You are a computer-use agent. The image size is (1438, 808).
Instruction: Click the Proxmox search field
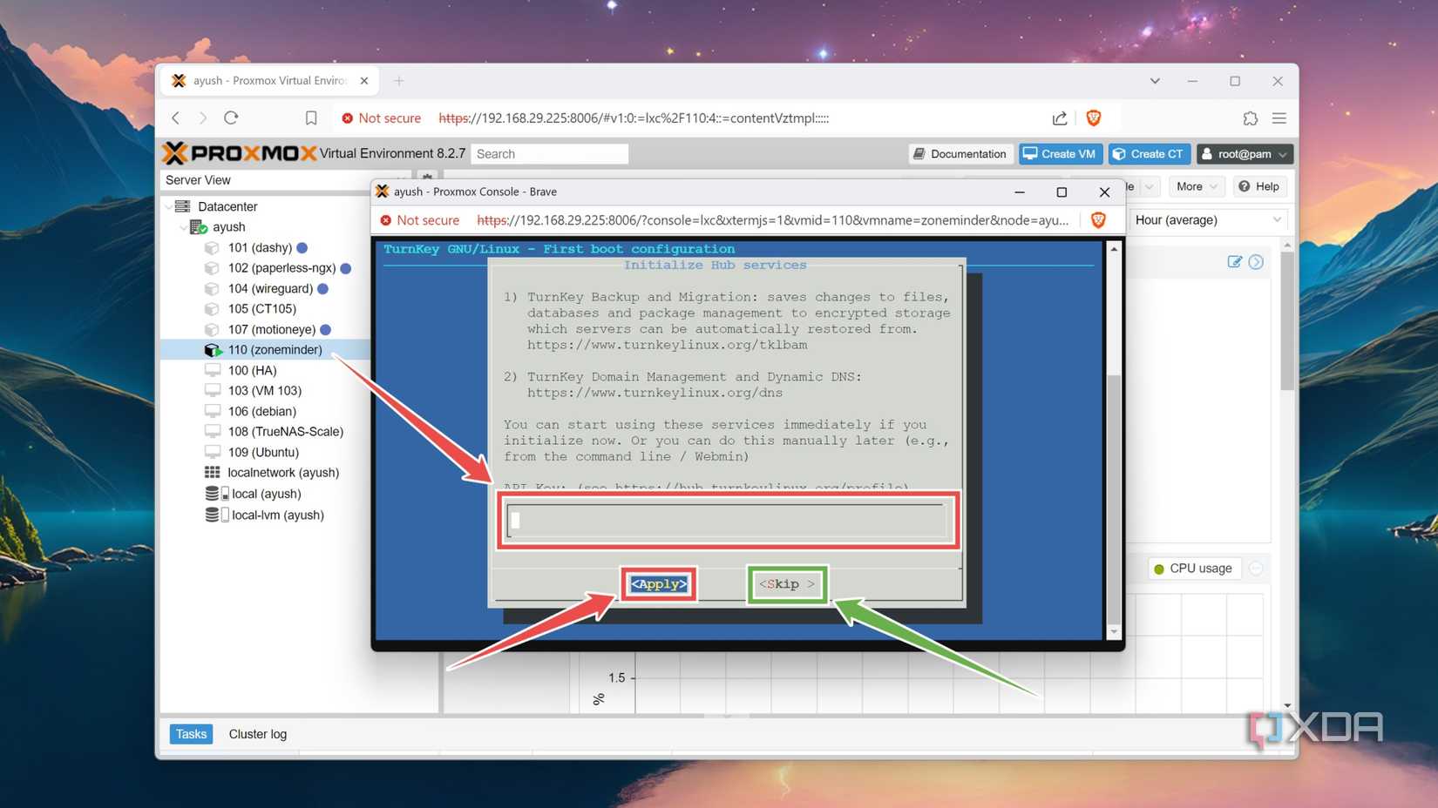point(549,154)
